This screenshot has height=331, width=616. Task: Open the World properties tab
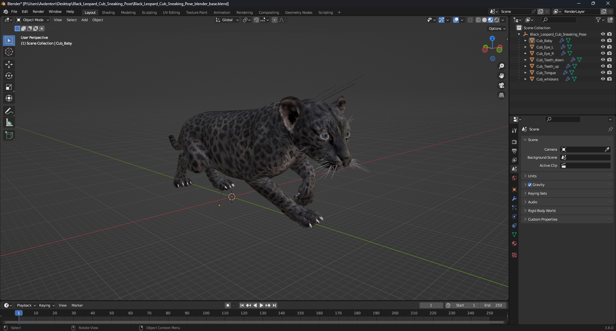[x=514, y=178]
